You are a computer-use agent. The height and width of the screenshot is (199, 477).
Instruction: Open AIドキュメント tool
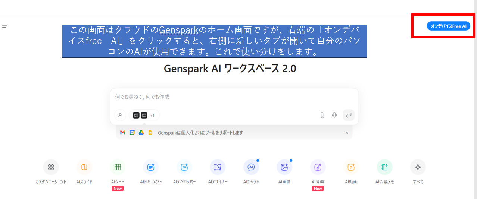(x=151, y=167)
